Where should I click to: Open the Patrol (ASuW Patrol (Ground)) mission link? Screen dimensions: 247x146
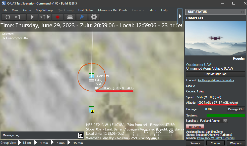pos(216,138)
